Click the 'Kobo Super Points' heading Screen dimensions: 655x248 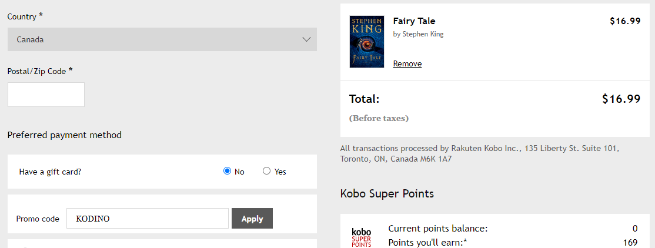[387, 194]
